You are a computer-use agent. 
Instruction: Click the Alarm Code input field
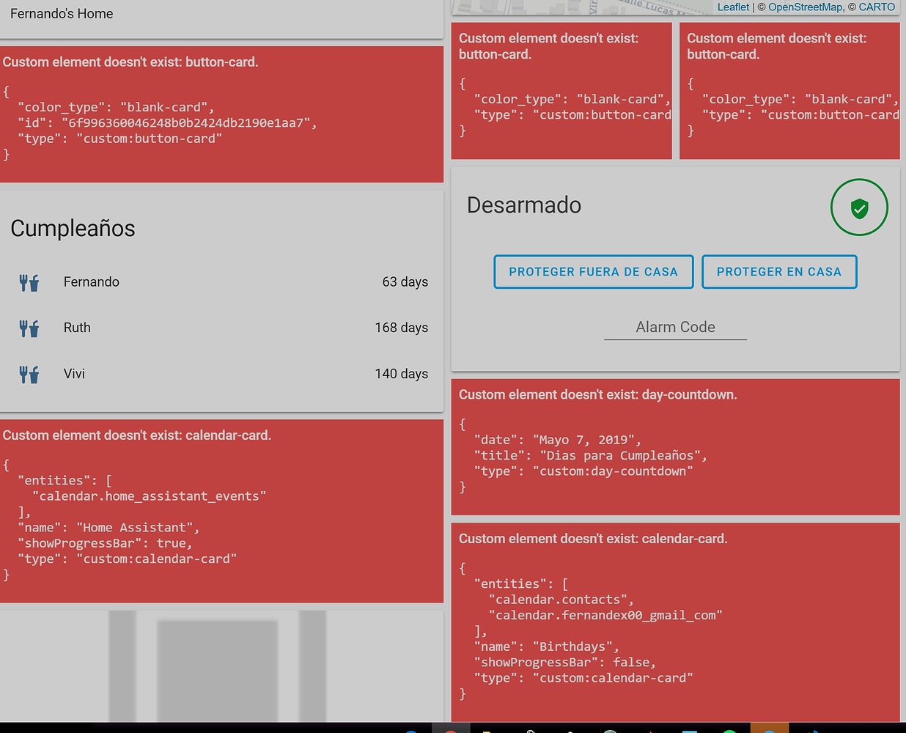[675, 327]
